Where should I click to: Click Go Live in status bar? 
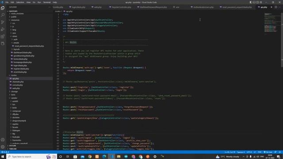tap(268, 152)
